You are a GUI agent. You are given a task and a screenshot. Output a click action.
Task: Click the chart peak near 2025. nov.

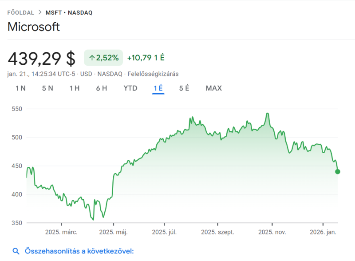[268, 114]
